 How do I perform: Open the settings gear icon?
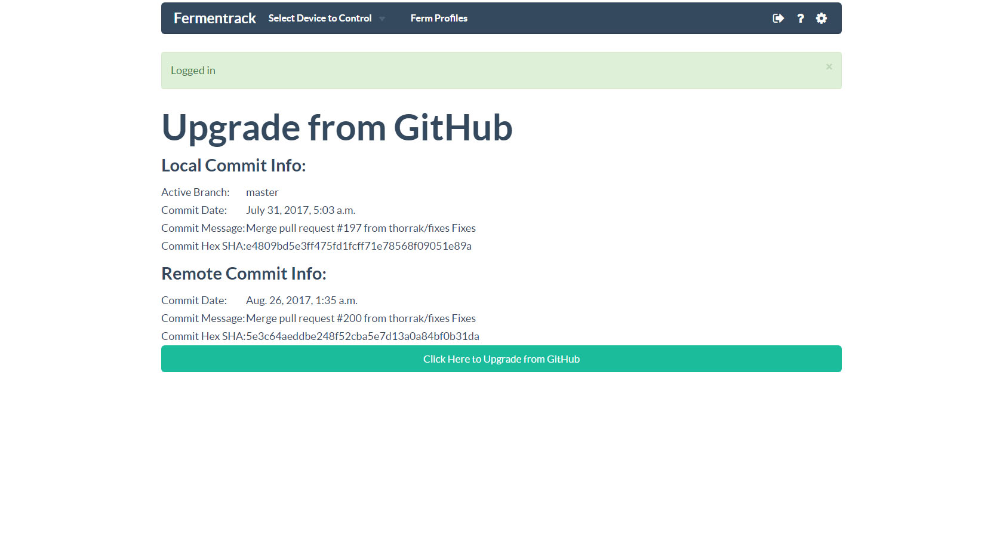click(822, 19)
